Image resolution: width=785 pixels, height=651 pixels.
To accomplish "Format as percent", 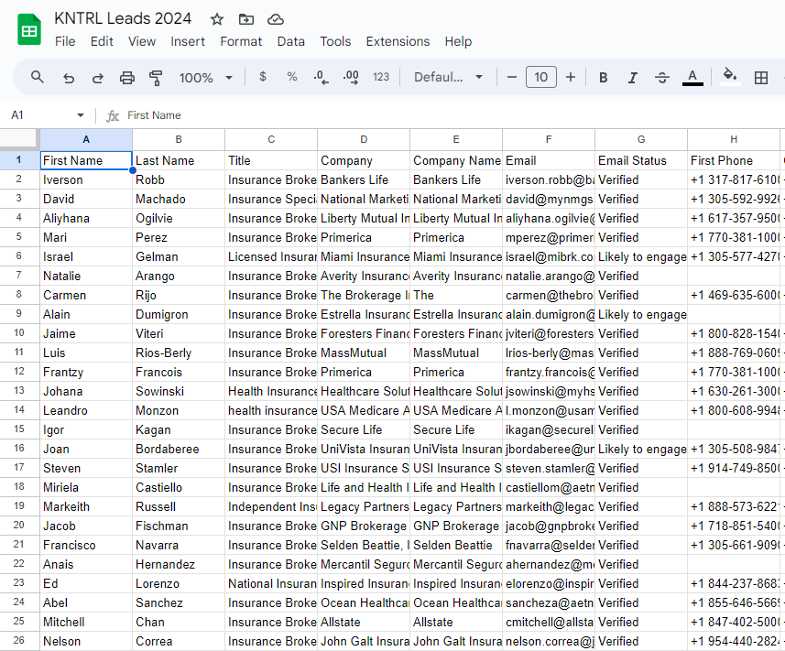I will pos(292,77).
